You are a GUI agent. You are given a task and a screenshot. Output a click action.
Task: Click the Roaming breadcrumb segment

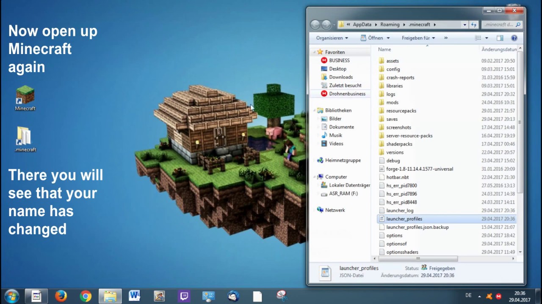click(390, 24)
